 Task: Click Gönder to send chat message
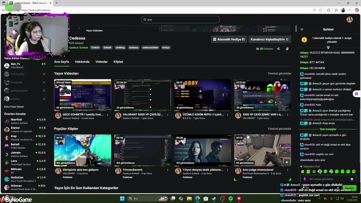(349, 188)
